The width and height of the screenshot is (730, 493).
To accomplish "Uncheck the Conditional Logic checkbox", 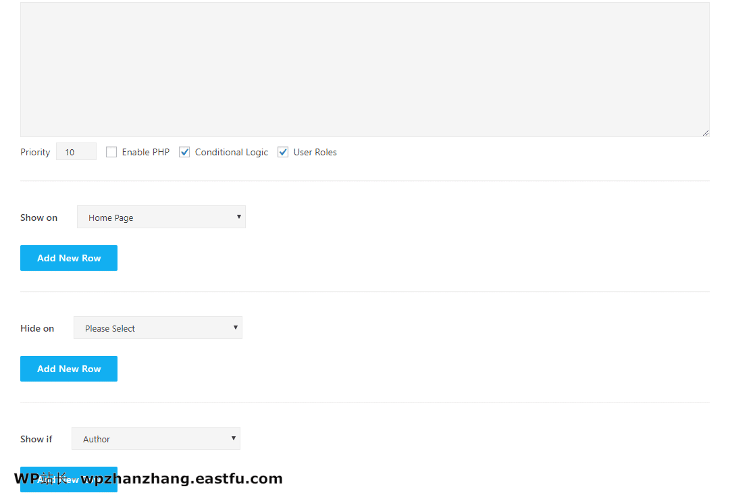I will click(x=184, y=152).
